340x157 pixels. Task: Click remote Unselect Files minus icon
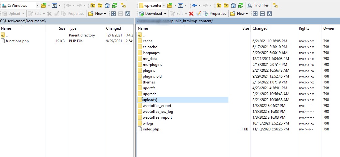click(x=262, y=14)
